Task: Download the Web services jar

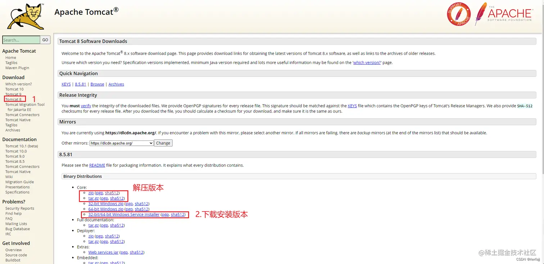Action: point(103,252)
